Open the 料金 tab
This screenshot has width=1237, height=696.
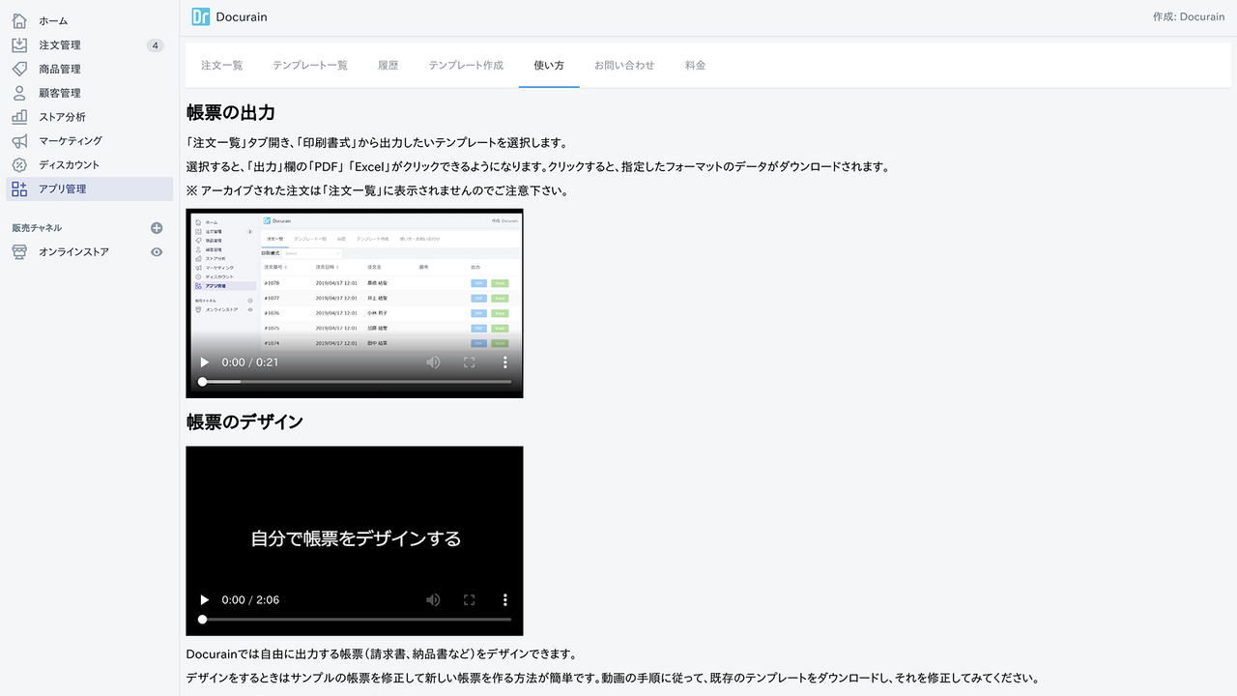695,66
